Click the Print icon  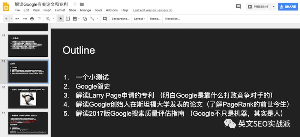click(x=32, y=19)
